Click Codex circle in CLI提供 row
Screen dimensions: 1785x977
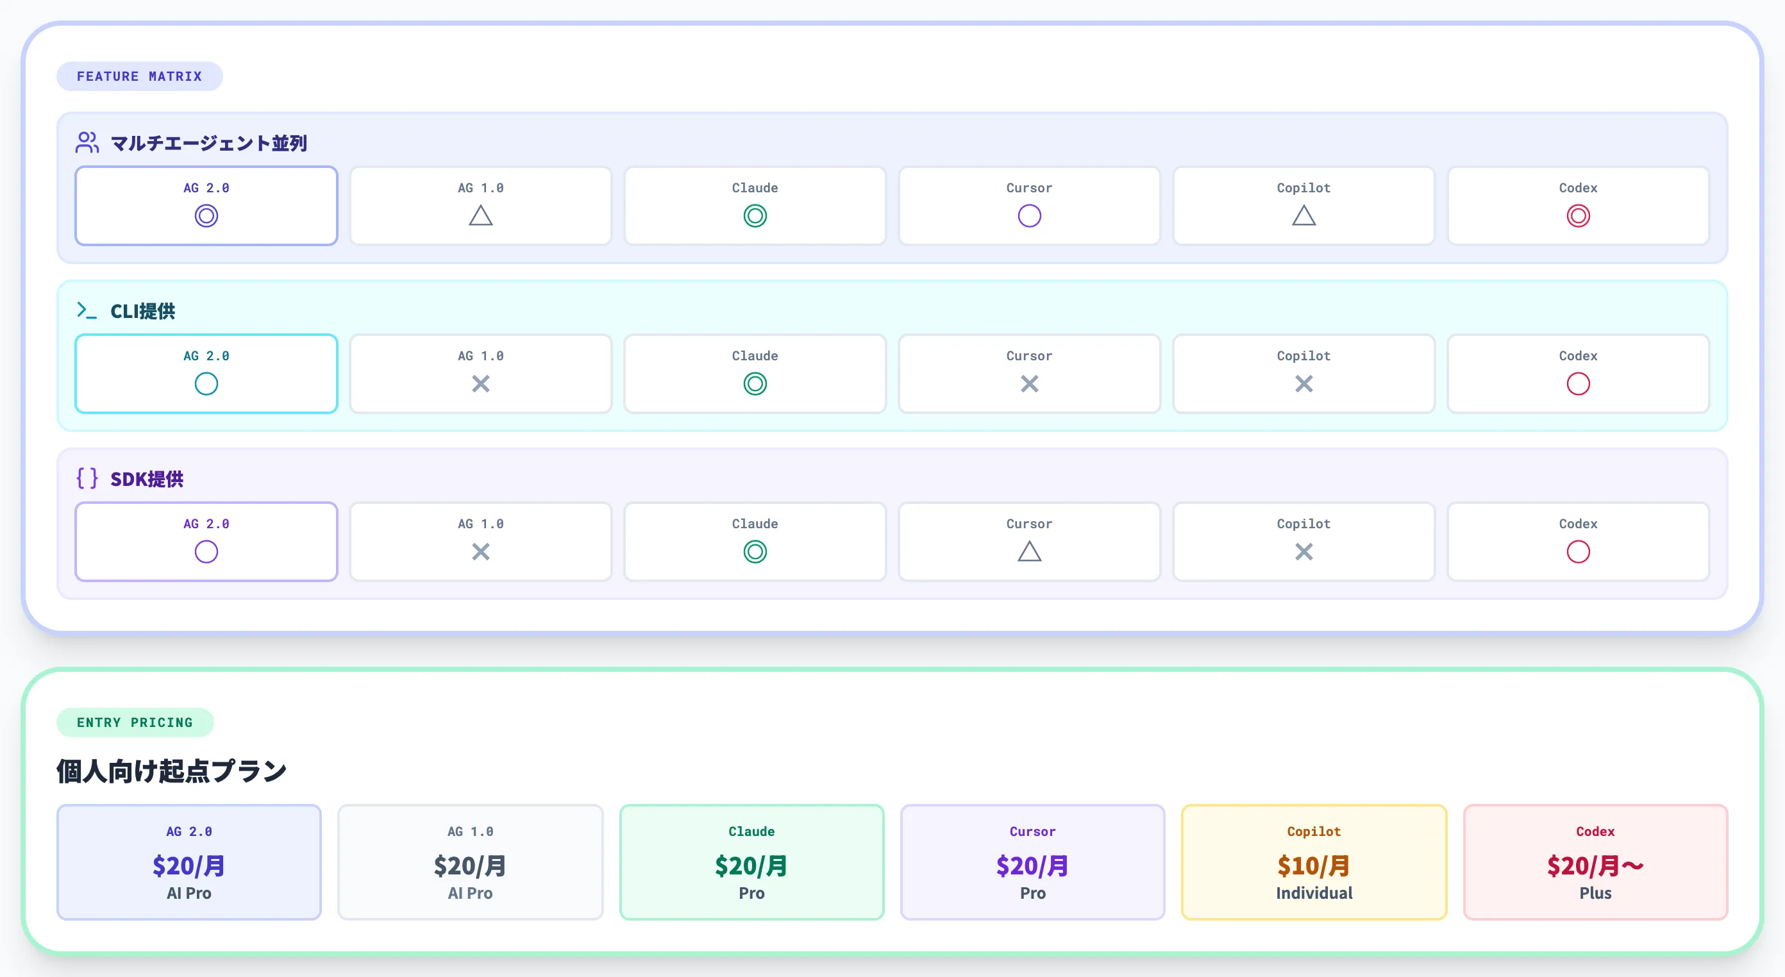[x=1579, y=384]
